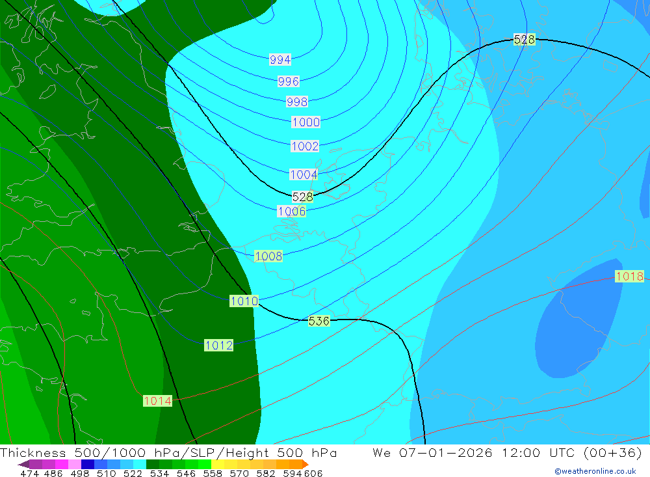
Task: Click the 1000 isobar label
Action: (x=306, y=122)
